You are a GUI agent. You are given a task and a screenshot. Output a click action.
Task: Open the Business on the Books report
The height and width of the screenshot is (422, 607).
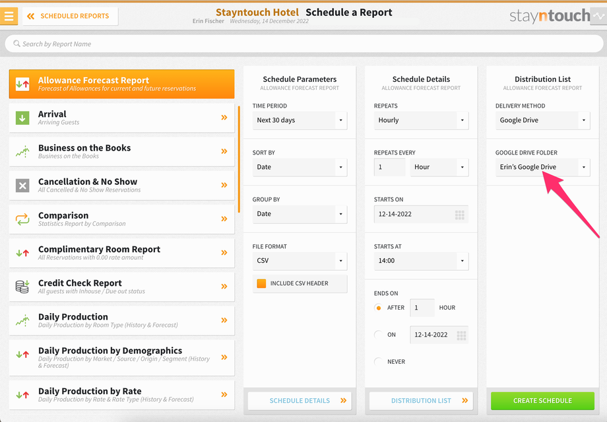click(x=121, y=151)
